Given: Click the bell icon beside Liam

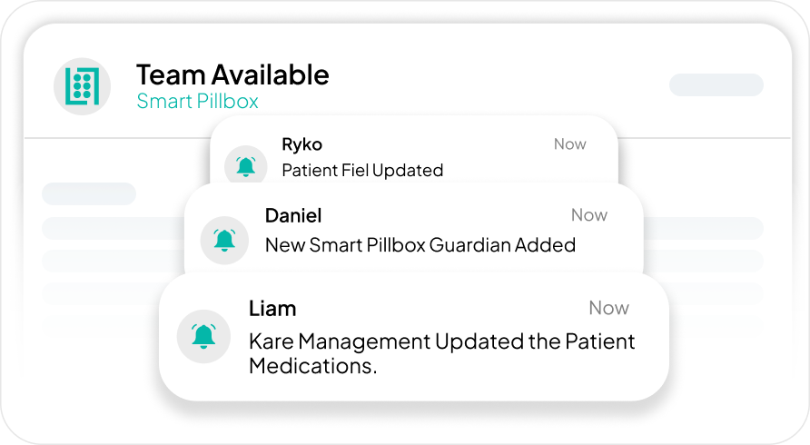Looking at the screenshot, I should (204, 335).
